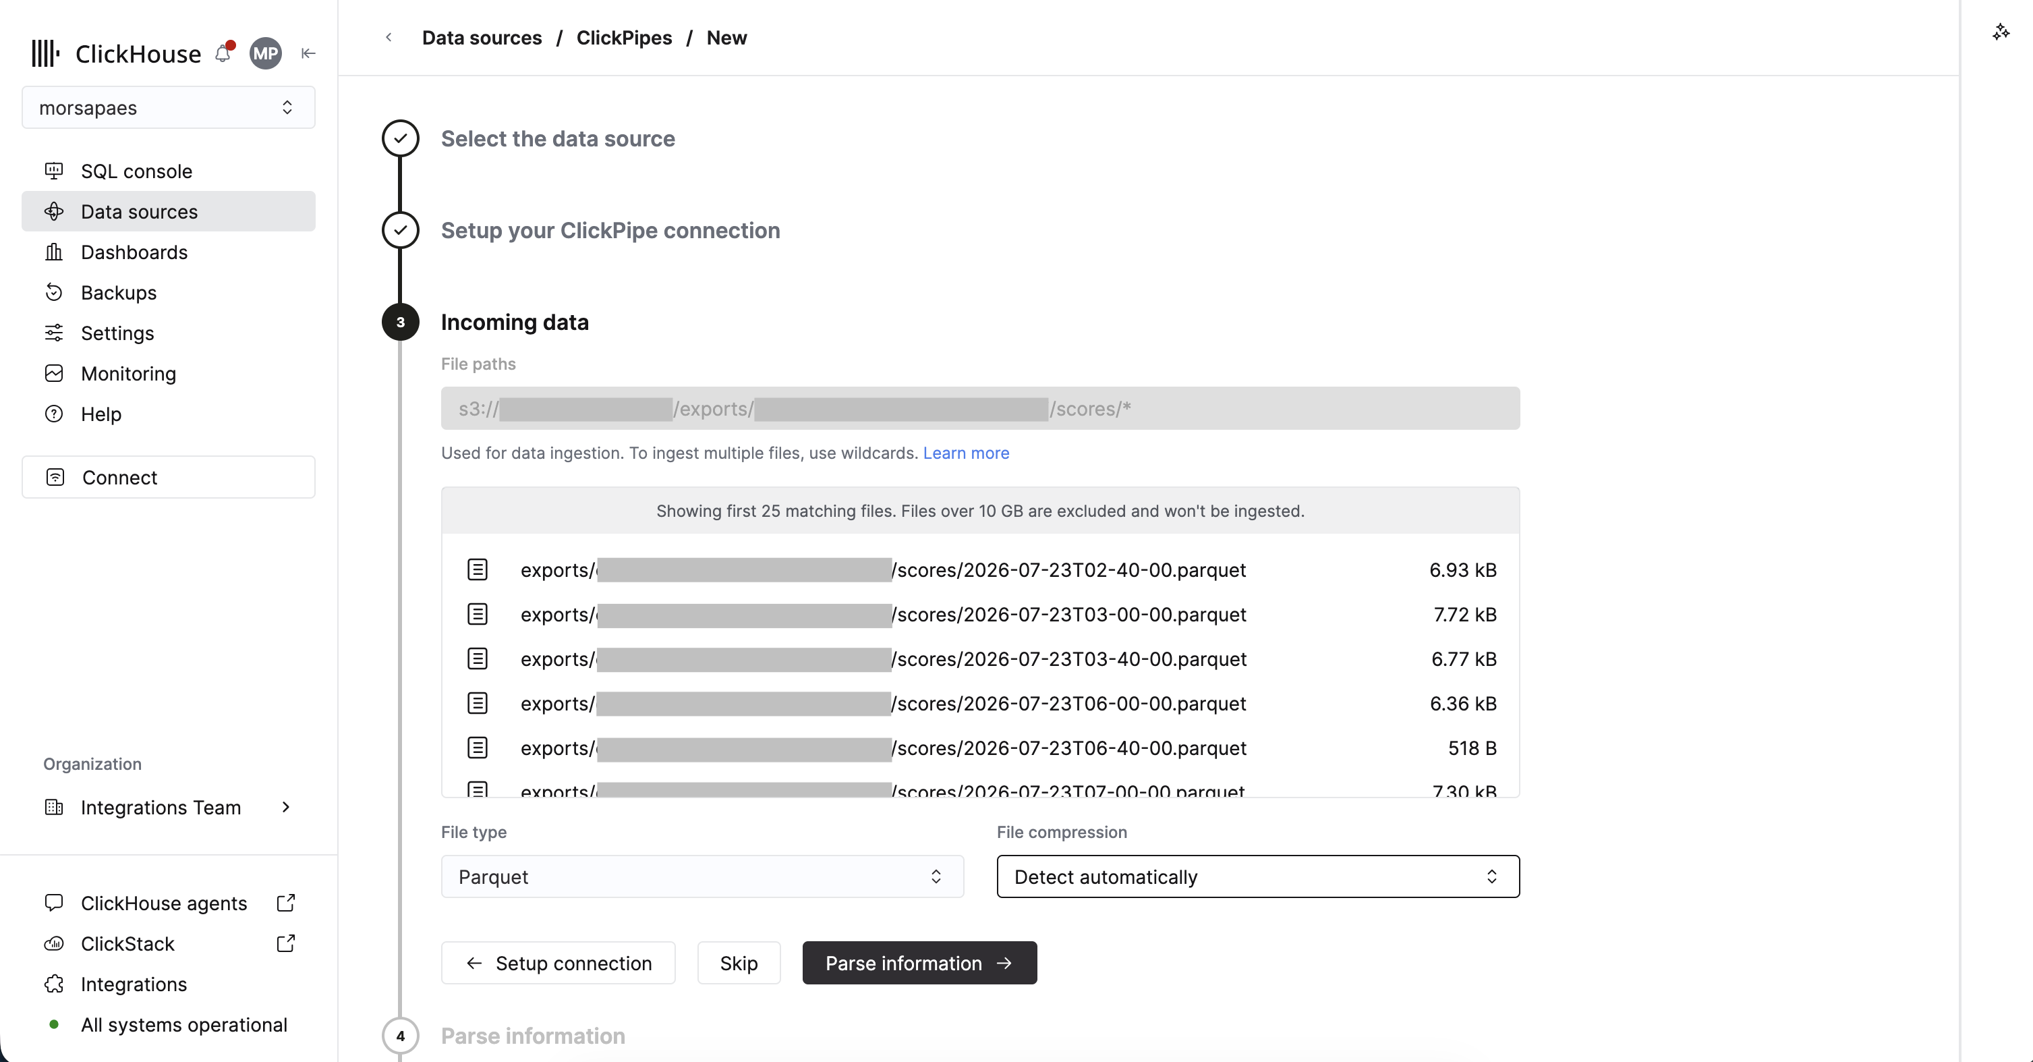Click the Settings sliders icon

(x=54, y=333)
